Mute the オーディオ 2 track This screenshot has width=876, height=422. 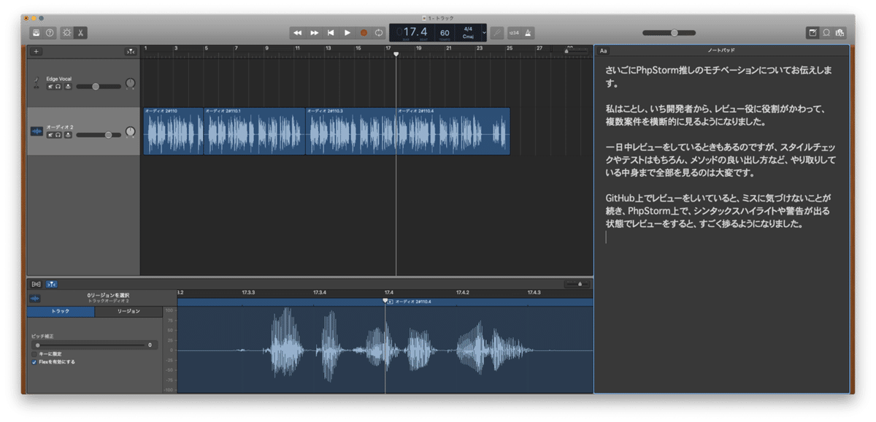coord(50,135)
